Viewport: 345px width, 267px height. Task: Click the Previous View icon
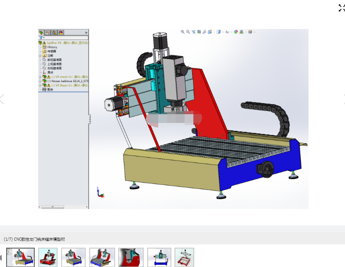click(194, 32)
